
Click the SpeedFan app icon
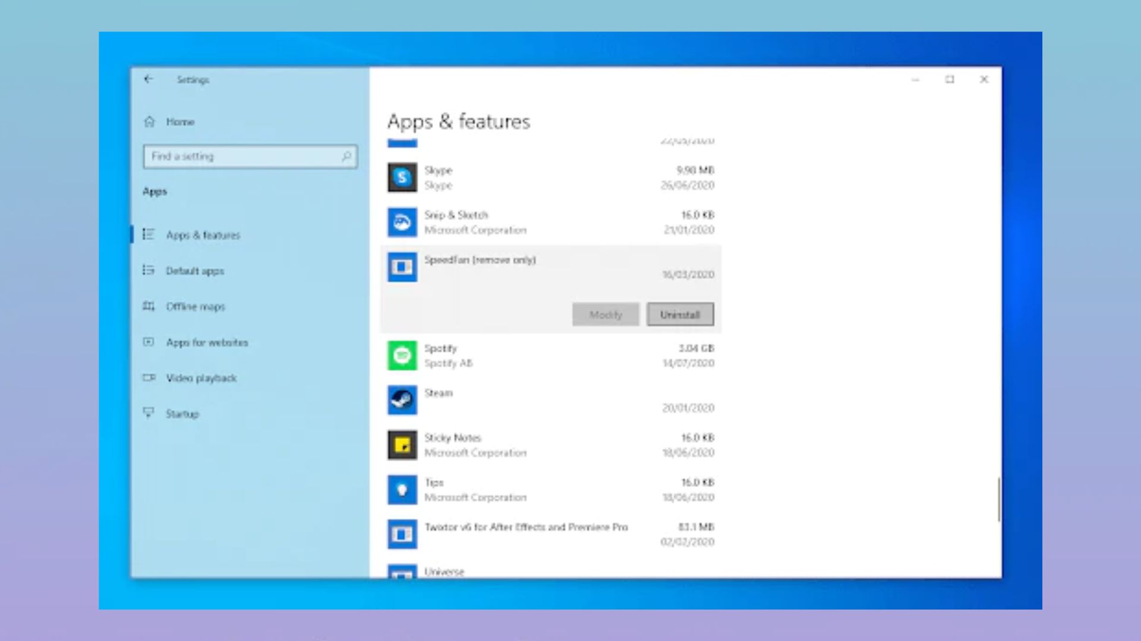pos(402,267)
